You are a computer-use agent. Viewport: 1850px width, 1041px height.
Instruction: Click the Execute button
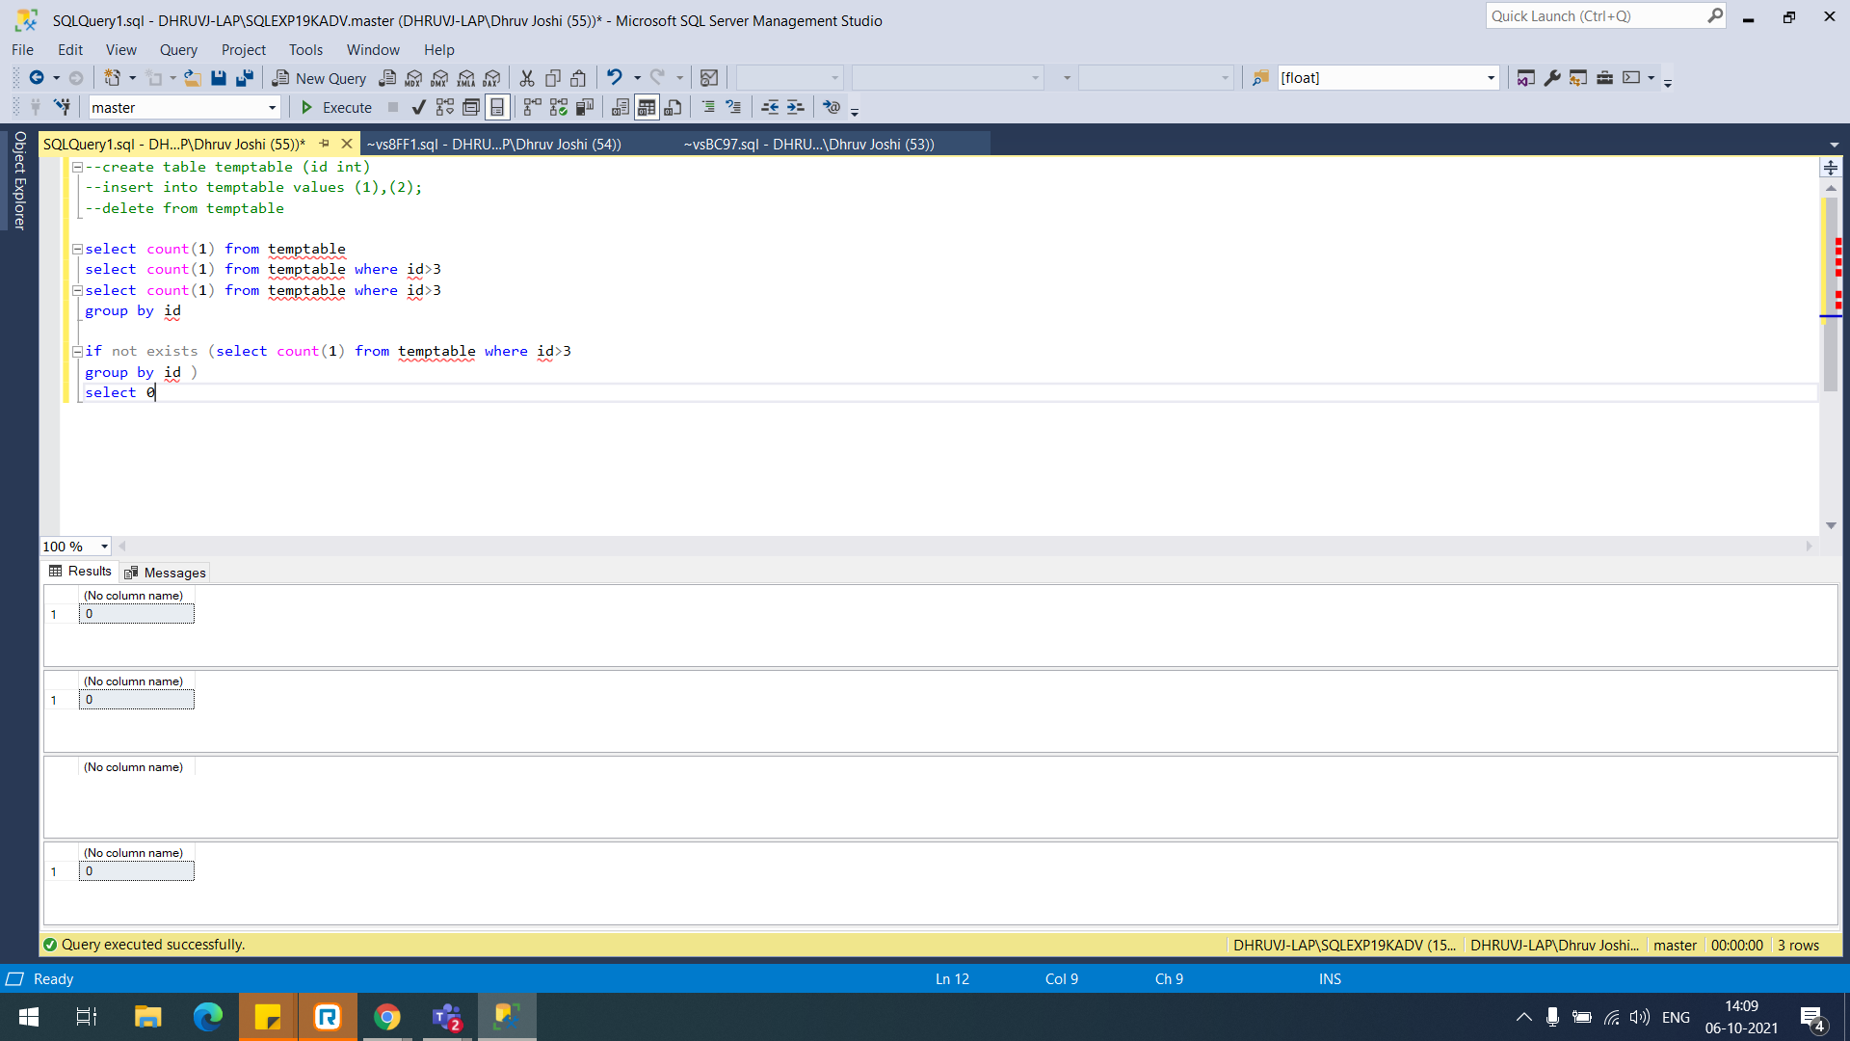click(x=336, y=107)
